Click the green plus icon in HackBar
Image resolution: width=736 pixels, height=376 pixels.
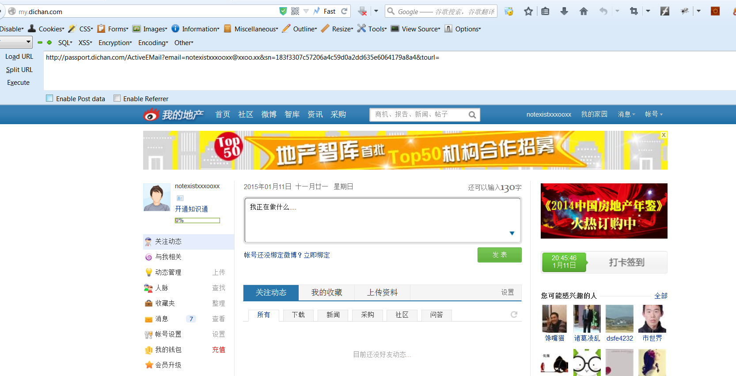coord(49,42)
